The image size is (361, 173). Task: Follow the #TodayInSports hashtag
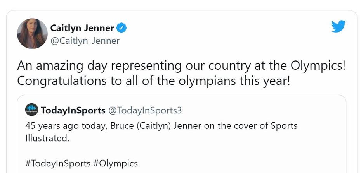(58, 163)
